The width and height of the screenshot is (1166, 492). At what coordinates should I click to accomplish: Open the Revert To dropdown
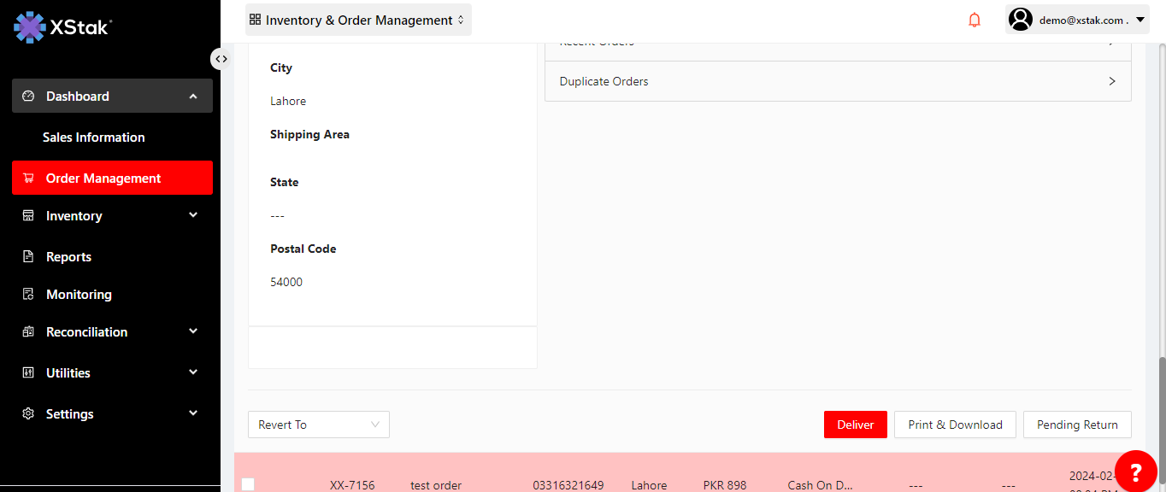[318, 425]
